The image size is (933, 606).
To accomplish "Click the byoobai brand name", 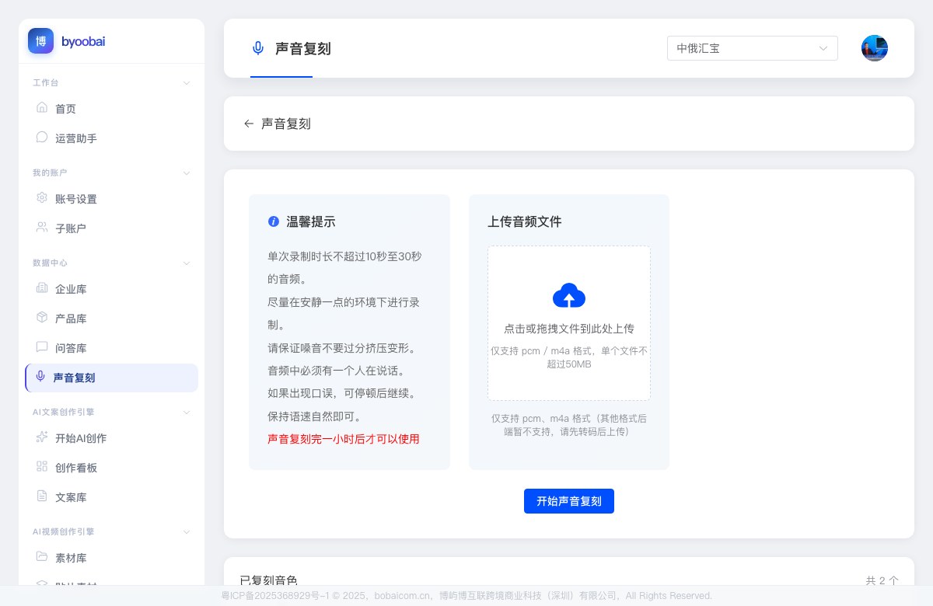I will tap(83, 41).
